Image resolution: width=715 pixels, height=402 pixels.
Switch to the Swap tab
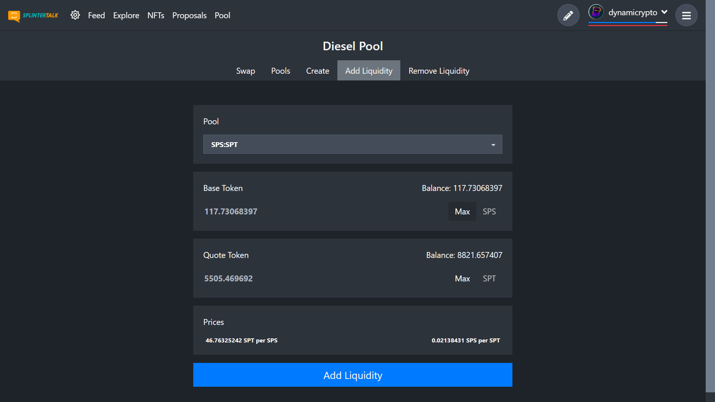click(246, 71)
